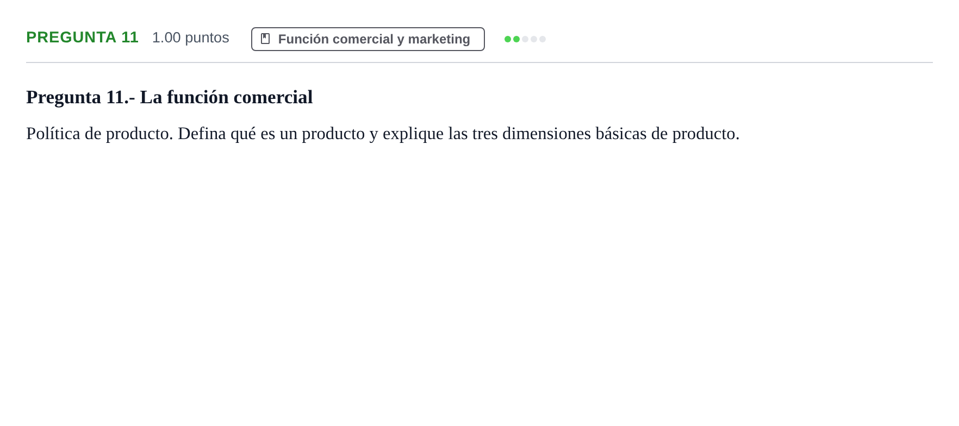Click the '1.00 puntos' score text

[191, 37]
